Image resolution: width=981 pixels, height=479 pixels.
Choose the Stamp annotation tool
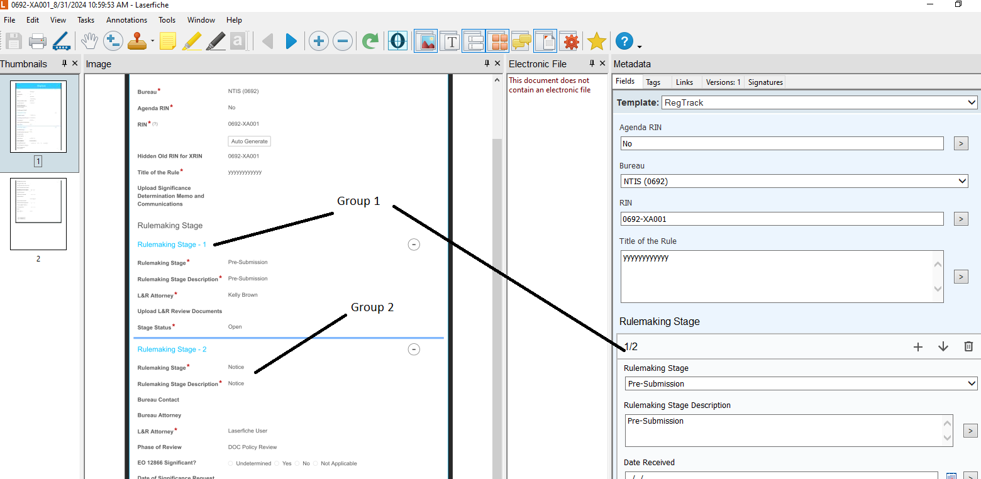pyautogui.click(x=138, y=41)
